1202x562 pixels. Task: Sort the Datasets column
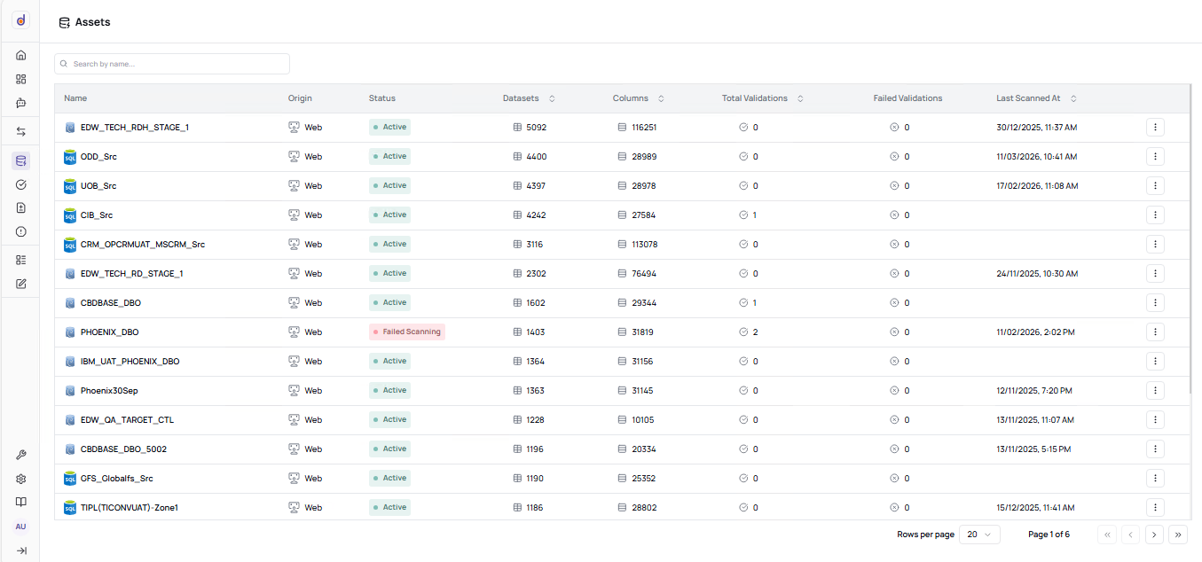pos(552,98)
